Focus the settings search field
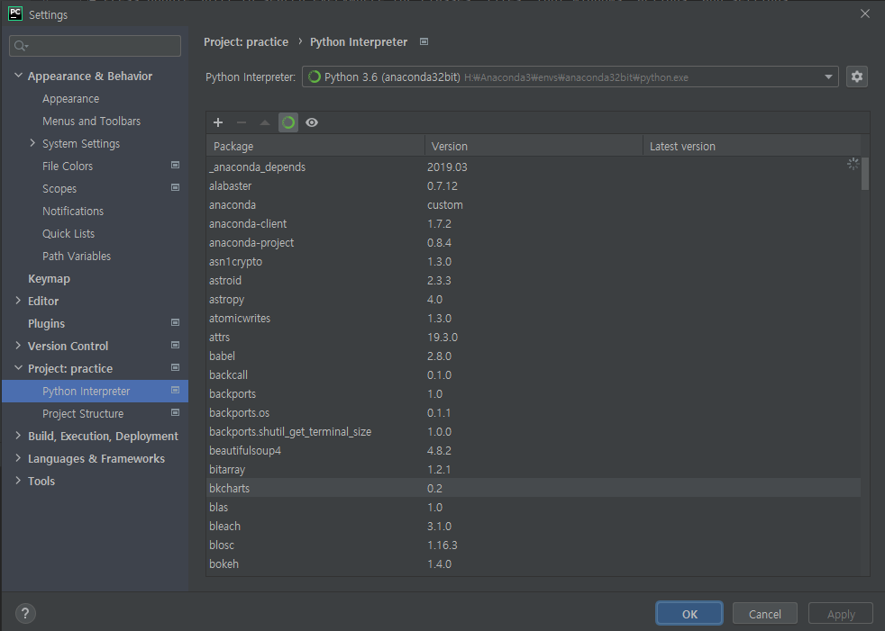Screen dimensions: 885x631 (95, 46)
